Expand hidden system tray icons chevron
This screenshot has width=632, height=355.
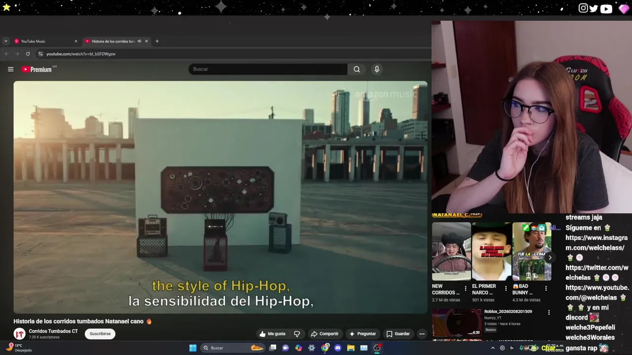[x=492, y=348]
